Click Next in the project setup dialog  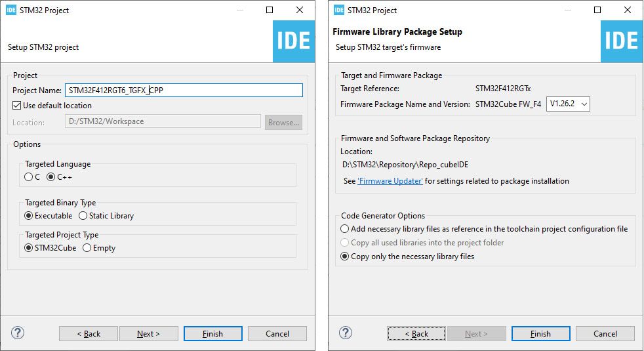pyautogui.click(x=148, y=334)
